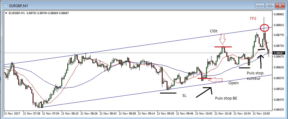This screenshot has width=288, height=119.
Task: Click time axis label 21 Nov 08:58
Action: point(128,114)
